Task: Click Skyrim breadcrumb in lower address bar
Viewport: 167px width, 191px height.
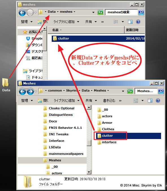Action: pos(72,90)
